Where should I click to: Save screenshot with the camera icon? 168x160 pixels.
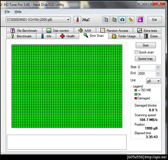pyautogui.click(x=122, y=20)
